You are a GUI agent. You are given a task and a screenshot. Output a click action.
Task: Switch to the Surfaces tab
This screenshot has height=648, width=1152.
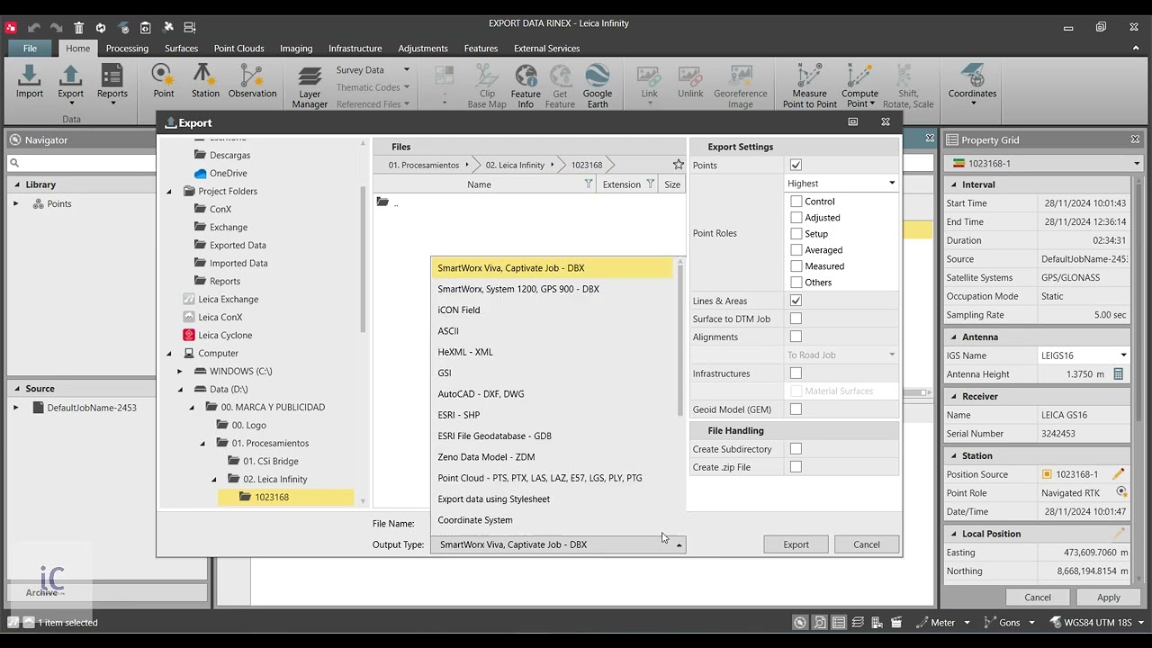click(x=181, y=49)
